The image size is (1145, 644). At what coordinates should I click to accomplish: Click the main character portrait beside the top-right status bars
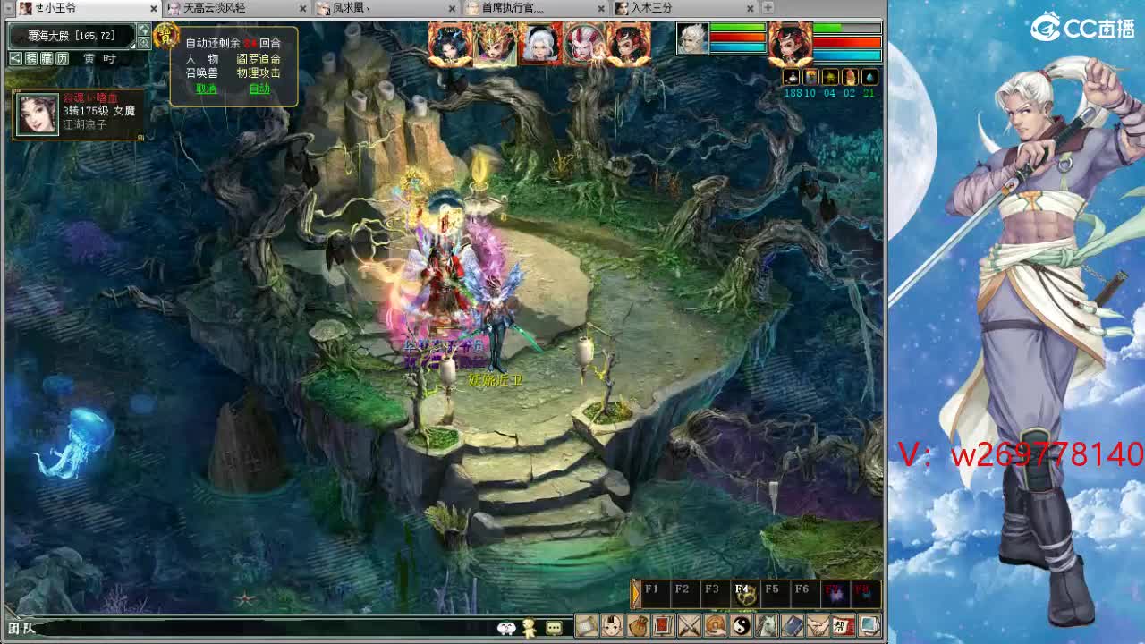coord(791,45)
